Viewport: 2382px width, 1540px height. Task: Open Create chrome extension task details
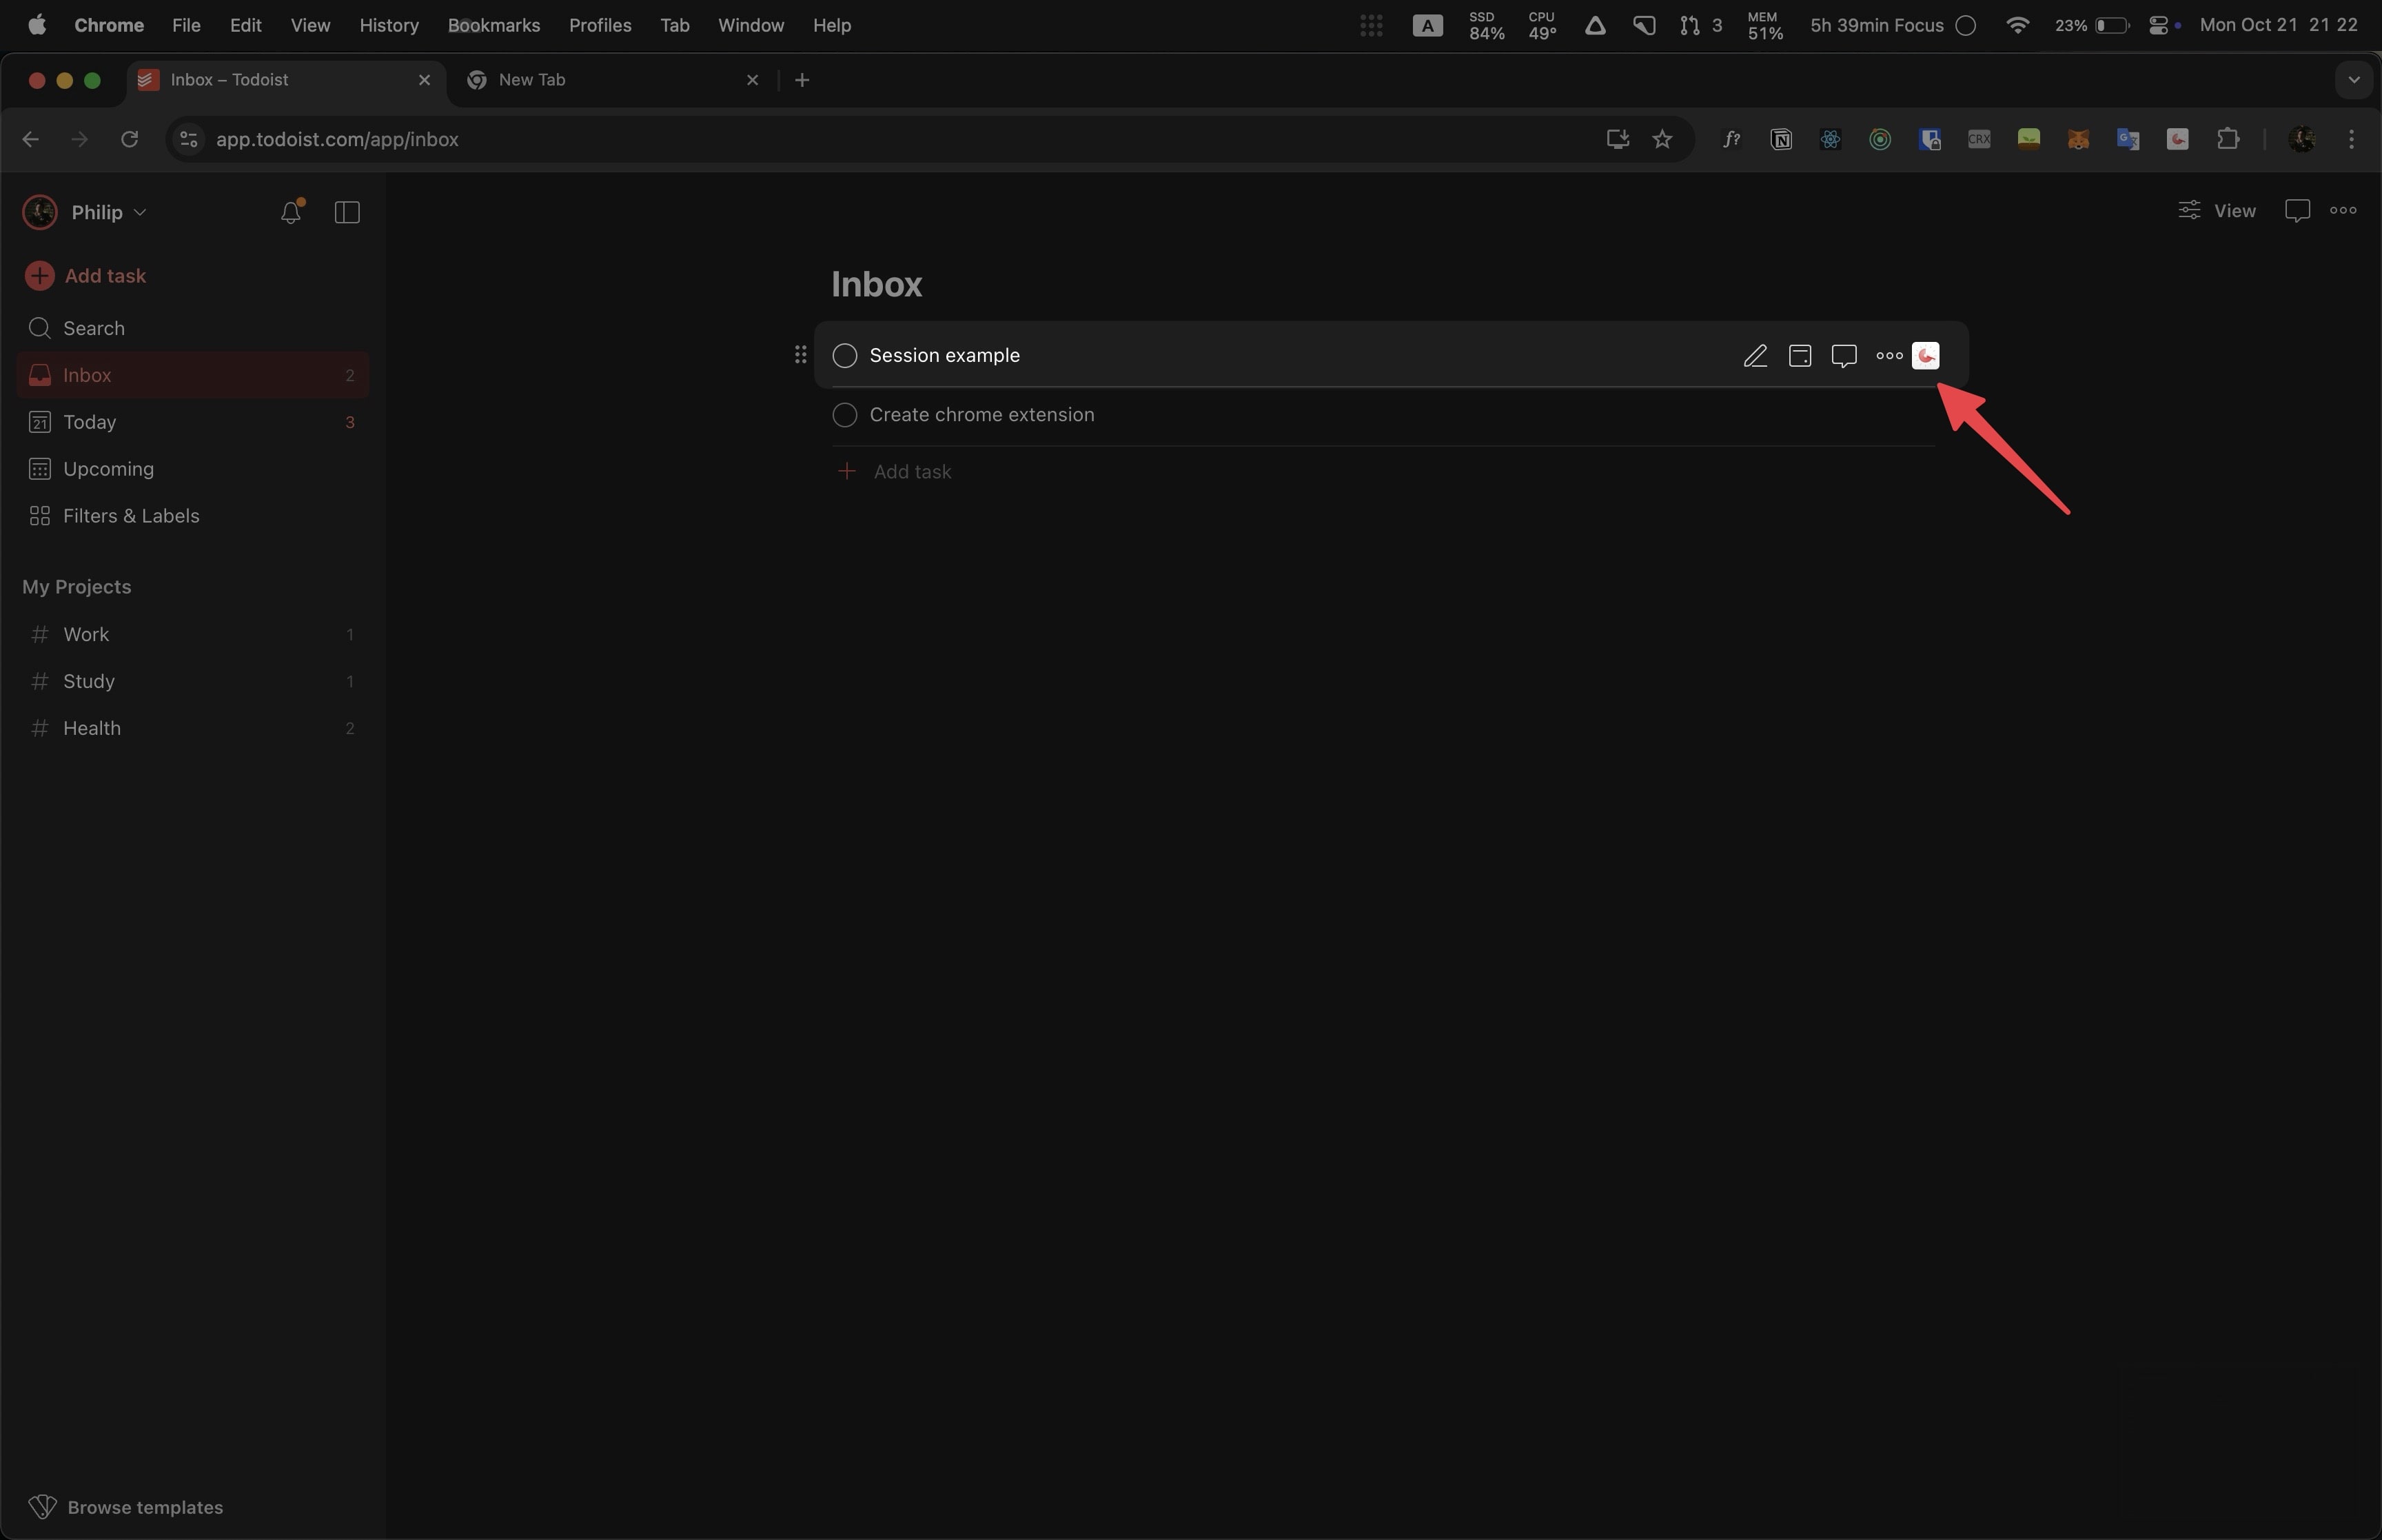point(981,415)
